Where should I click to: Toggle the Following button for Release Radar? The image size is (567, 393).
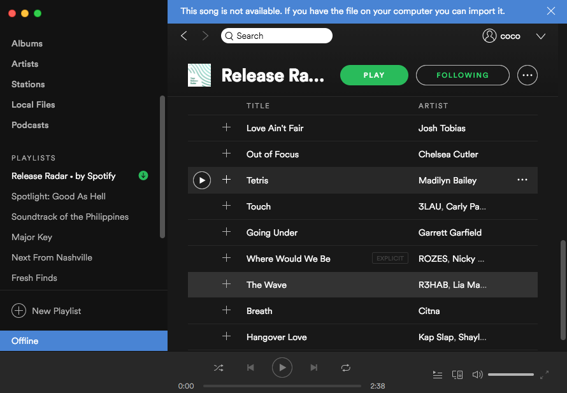(463, 75)
